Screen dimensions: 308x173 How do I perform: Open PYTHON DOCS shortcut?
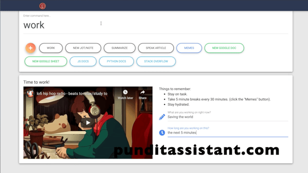[117, 61]
